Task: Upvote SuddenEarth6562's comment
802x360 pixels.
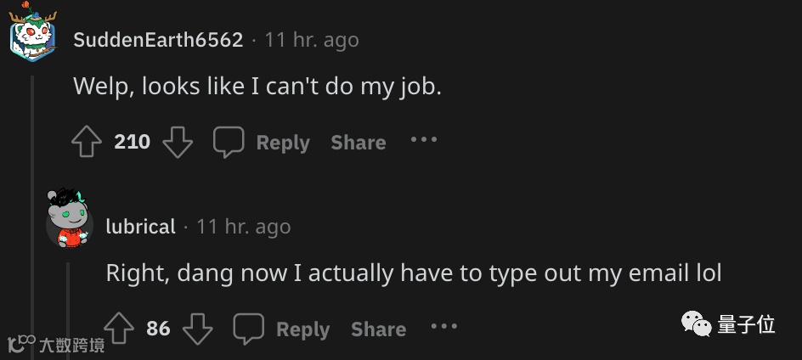Action: 87,142
